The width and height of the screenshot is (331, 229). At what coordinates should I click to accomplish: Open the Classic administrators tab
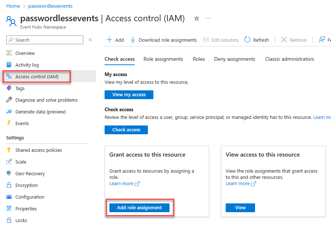[290, 59]
